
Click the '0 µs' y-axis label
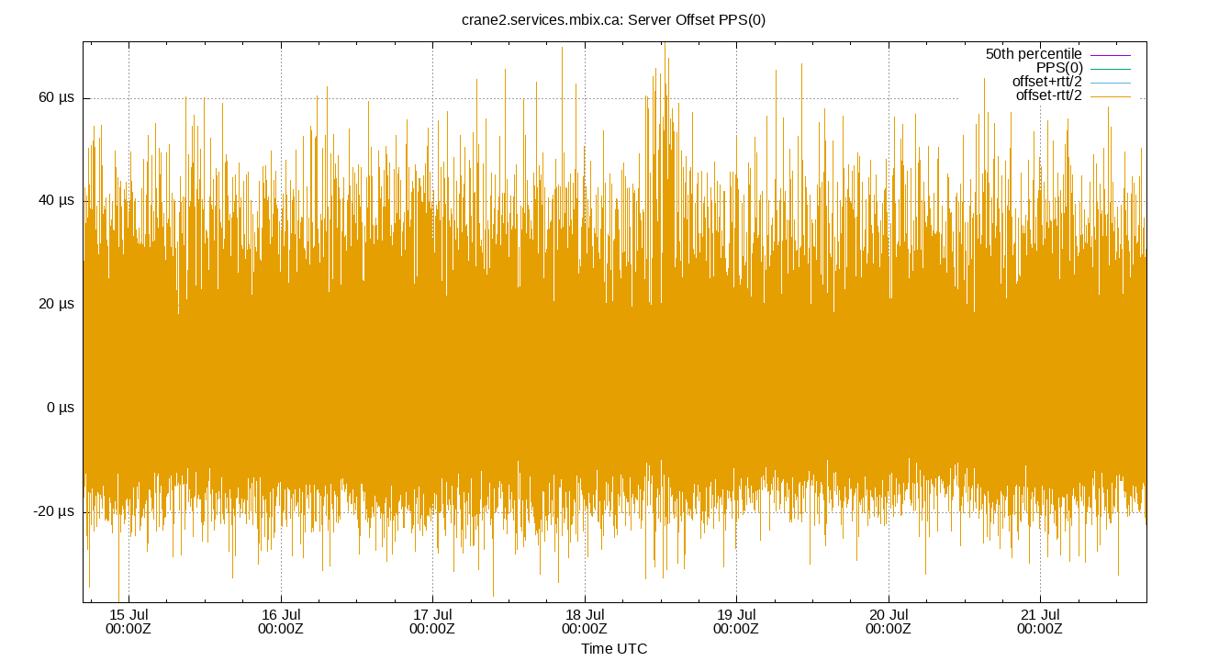point(61,408)
